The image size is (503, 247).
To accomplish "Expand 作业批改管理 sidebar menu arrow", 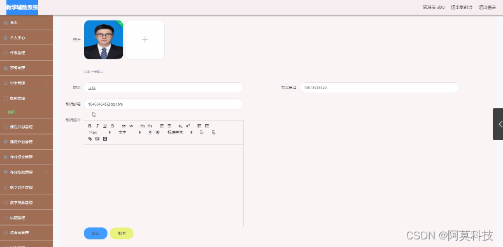I will coord(46,172).
